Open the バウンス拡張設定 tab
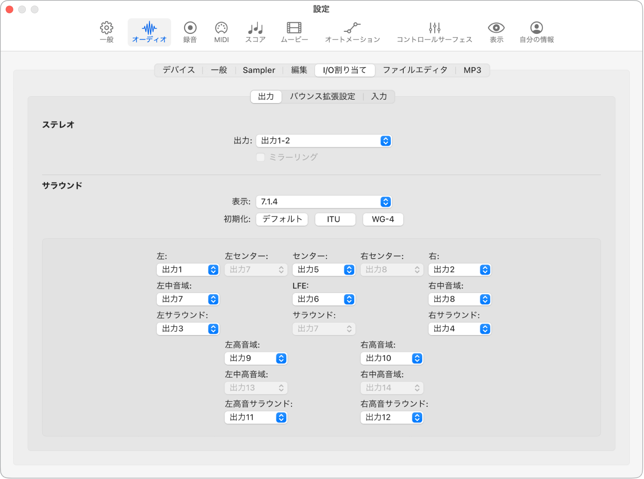Screen dimensions: 644x479 click(x=322, y=96)
